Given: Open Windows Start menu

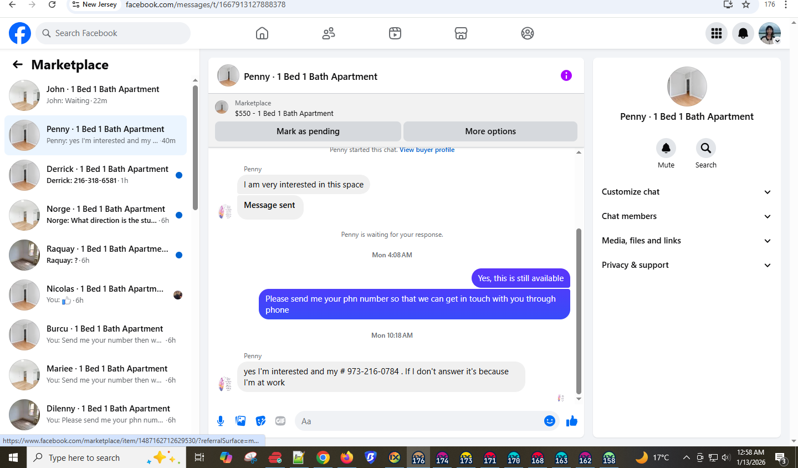Looking at the screenshot, I should (13, 457).
